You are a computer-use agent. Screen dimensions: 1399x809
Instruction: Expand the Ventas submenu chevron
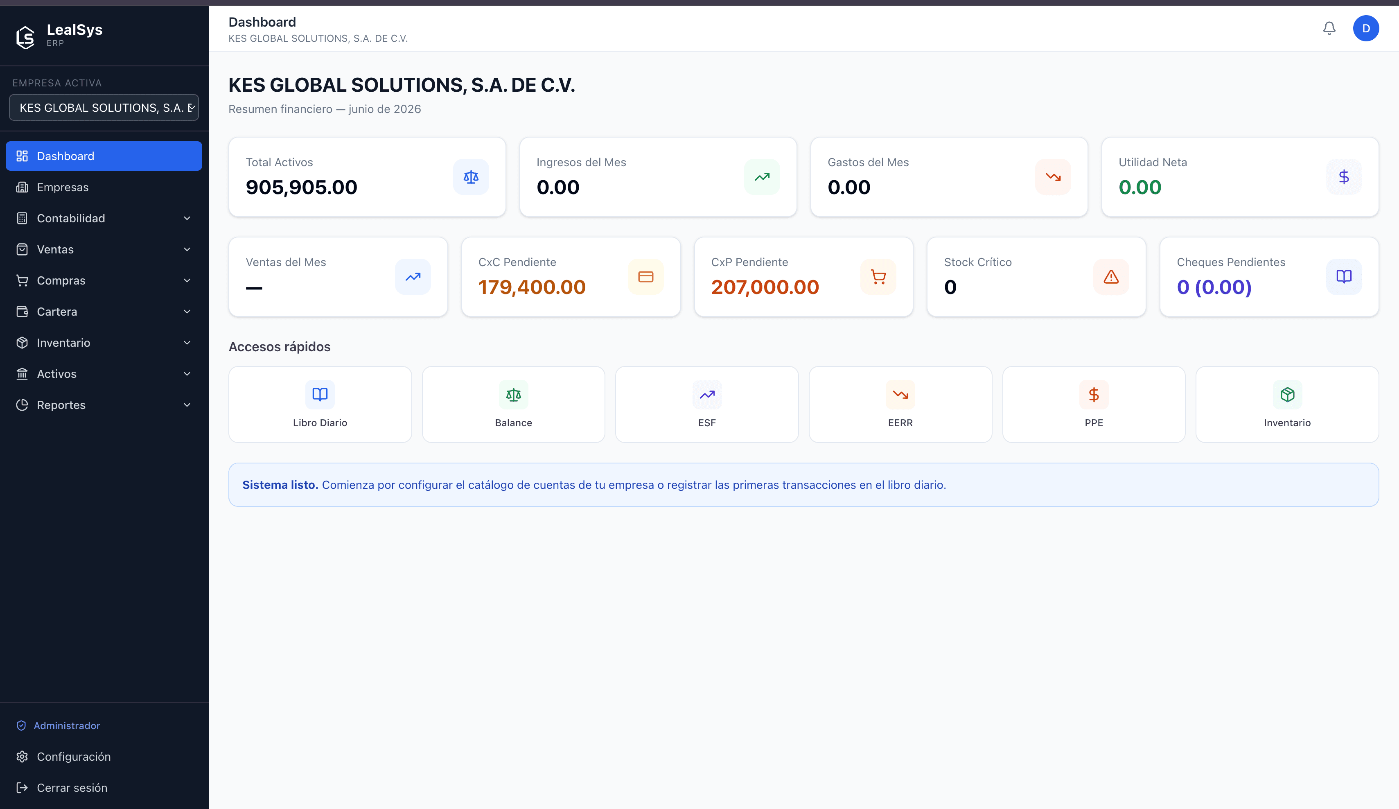pyautogui.click(x=187, y=249)
